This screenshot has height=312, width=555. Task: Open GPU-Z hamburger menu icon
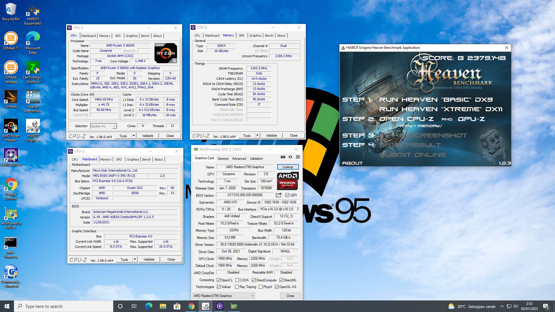click(298, 157)
